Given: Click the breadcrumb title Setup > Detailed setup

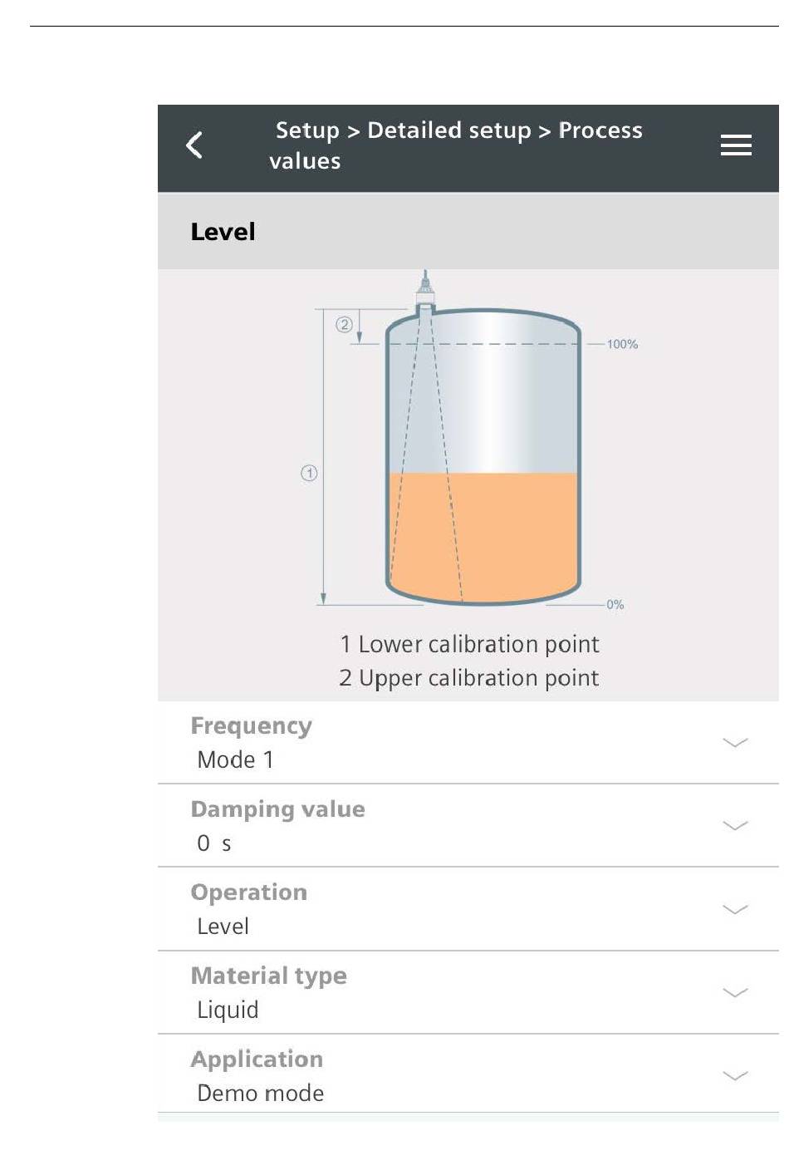Looking at the screenshot, I should point(404,130).
